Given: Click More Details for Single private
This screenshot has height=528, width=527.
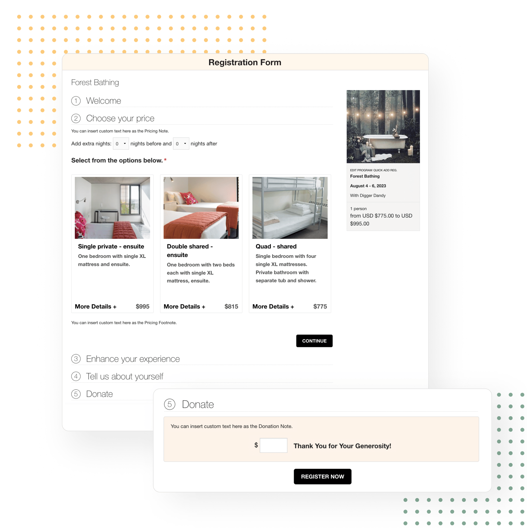Looking at the screenshot, I should click(95, 307).
